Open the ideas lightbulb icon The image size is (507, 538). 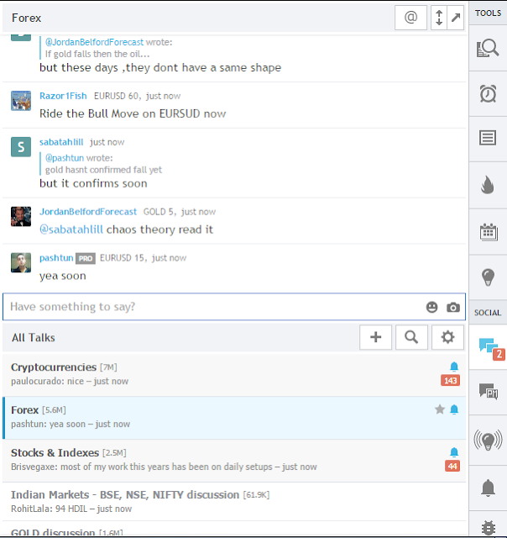point(488,277)
